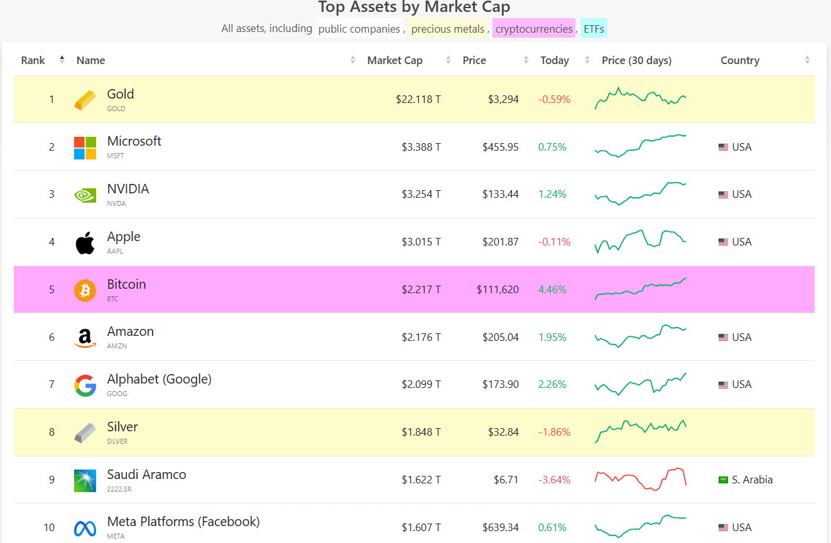Click the NVIDIA logo icon

85,195
